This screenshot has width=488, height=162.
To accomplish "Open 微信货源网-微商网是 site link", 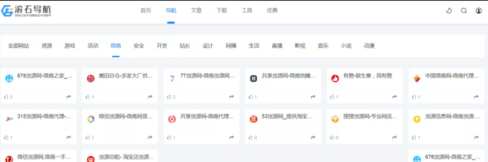I will tap(126, 117).
